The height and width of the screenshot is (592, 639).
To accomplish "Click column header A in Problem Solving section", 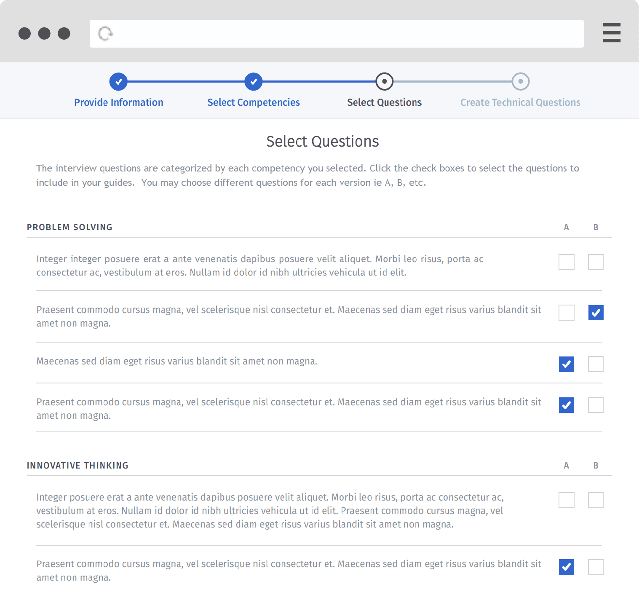I will 566,228.
